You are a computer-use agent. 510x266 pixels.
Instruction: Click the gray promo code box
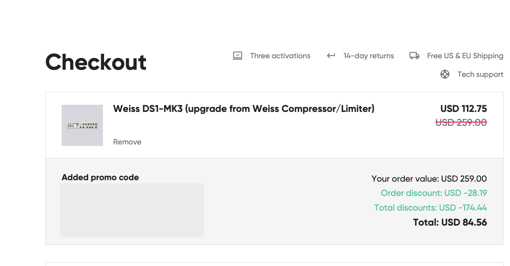coord(132,210)
